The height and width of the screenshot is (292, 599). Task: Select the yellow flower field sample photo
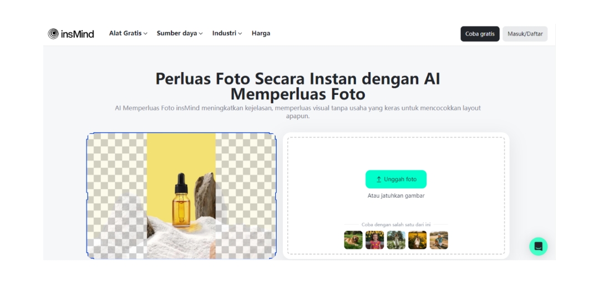(x=418, y=240)
